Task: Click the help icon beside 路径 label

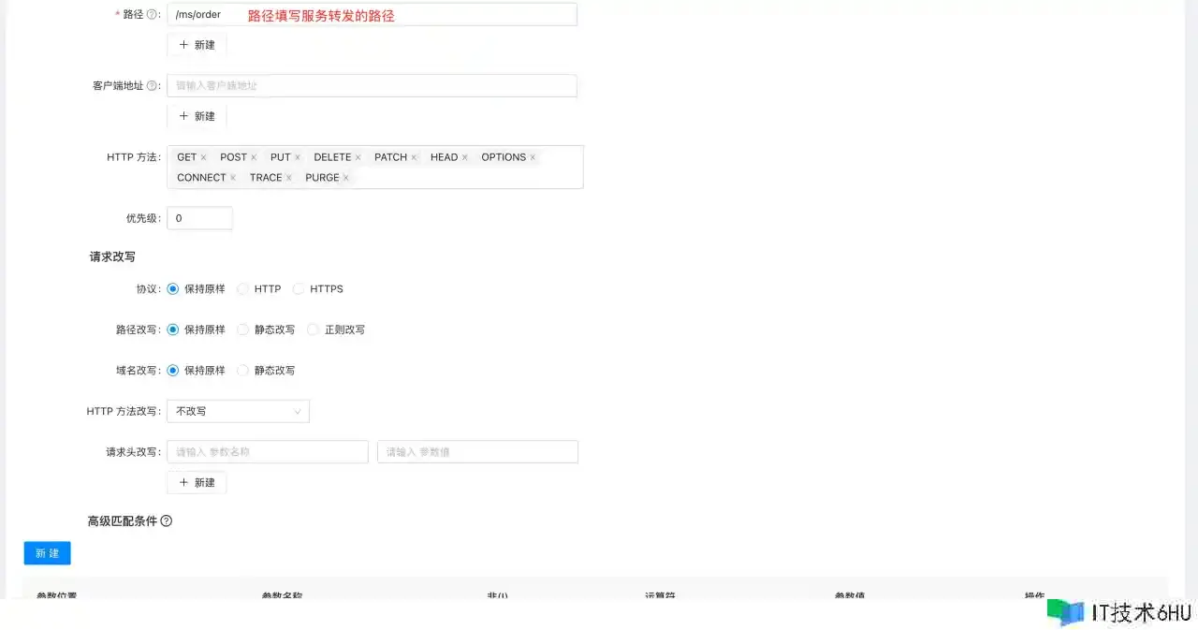Action: point(152,15)
